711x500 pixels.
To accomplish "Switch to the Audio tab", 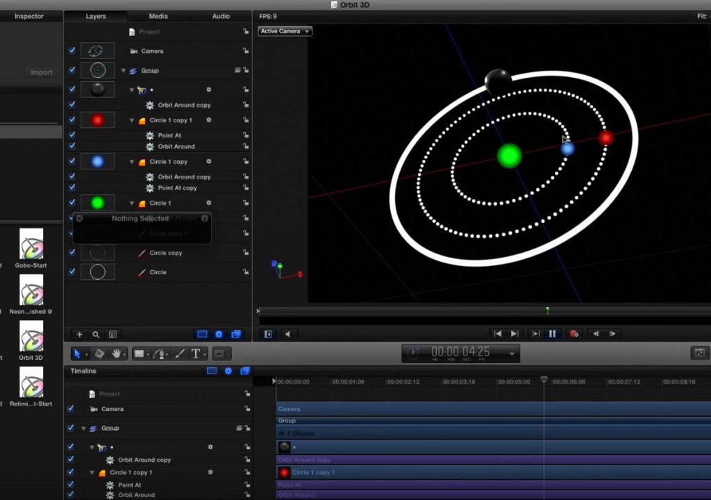I will point(221,16).
